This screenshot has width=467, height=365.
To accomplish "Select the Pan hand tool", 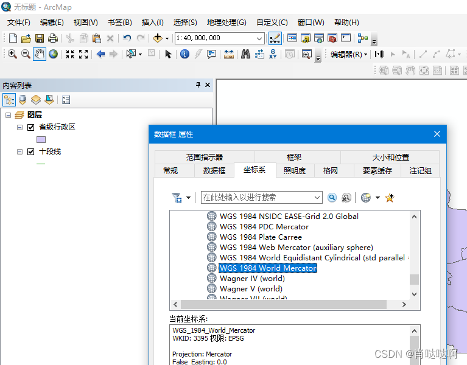I will tap(40, 54).
